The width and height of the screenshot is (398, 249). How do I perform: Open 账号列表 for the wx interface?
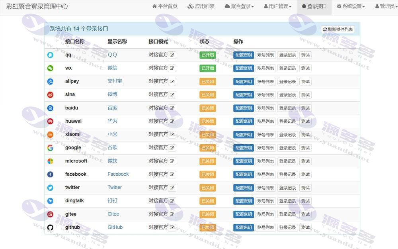265,68
